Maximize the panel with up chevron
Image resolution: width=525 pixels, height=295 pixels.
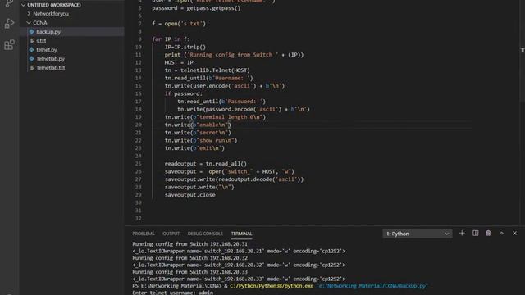pyautogui.click(x=501, y=234)
